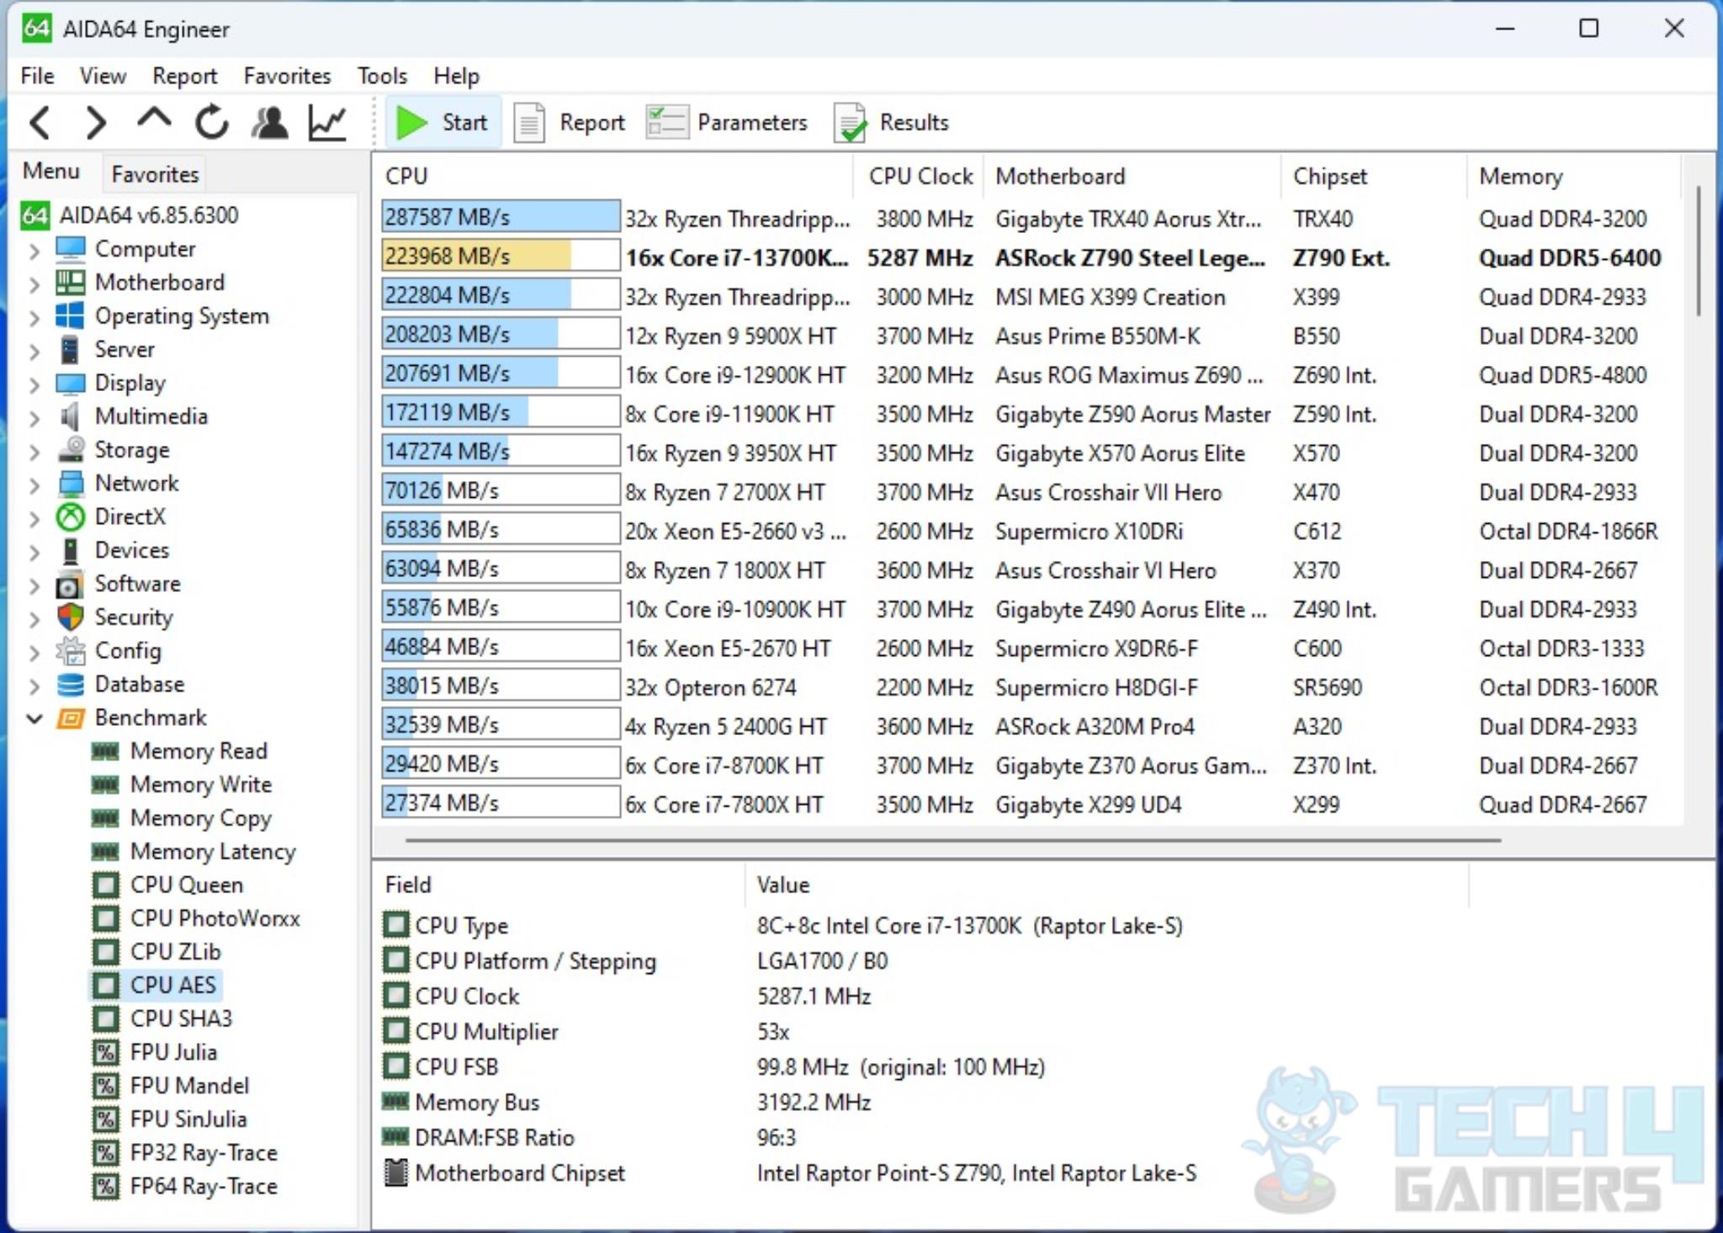Select Memory Read benchmark icon
The width and height of the screenshot is (1723, 1233).
pyautogui.click(x=105, y=751)
